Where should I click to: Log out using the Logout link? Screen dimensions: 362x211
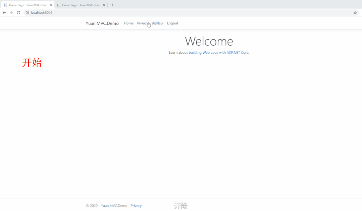pos(172,23)
